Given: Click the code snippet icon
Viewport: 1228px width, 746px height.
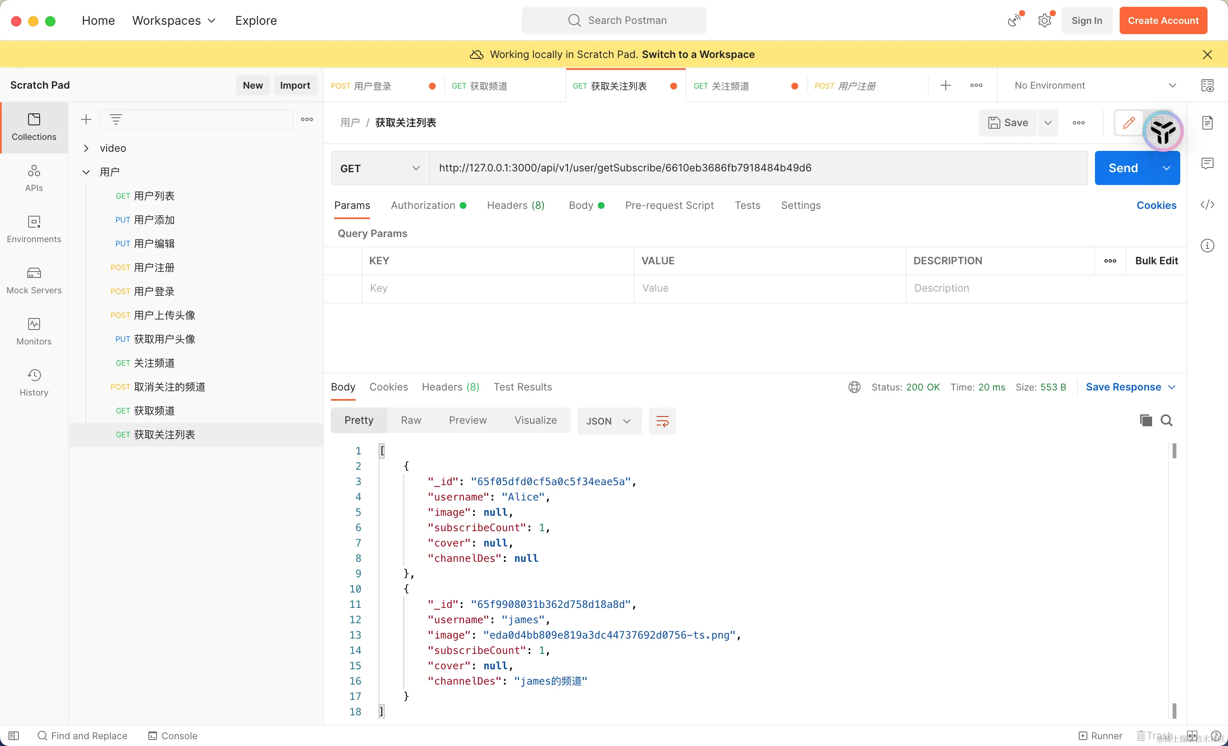Looking at the screenshot, I should pos(1207,205).
